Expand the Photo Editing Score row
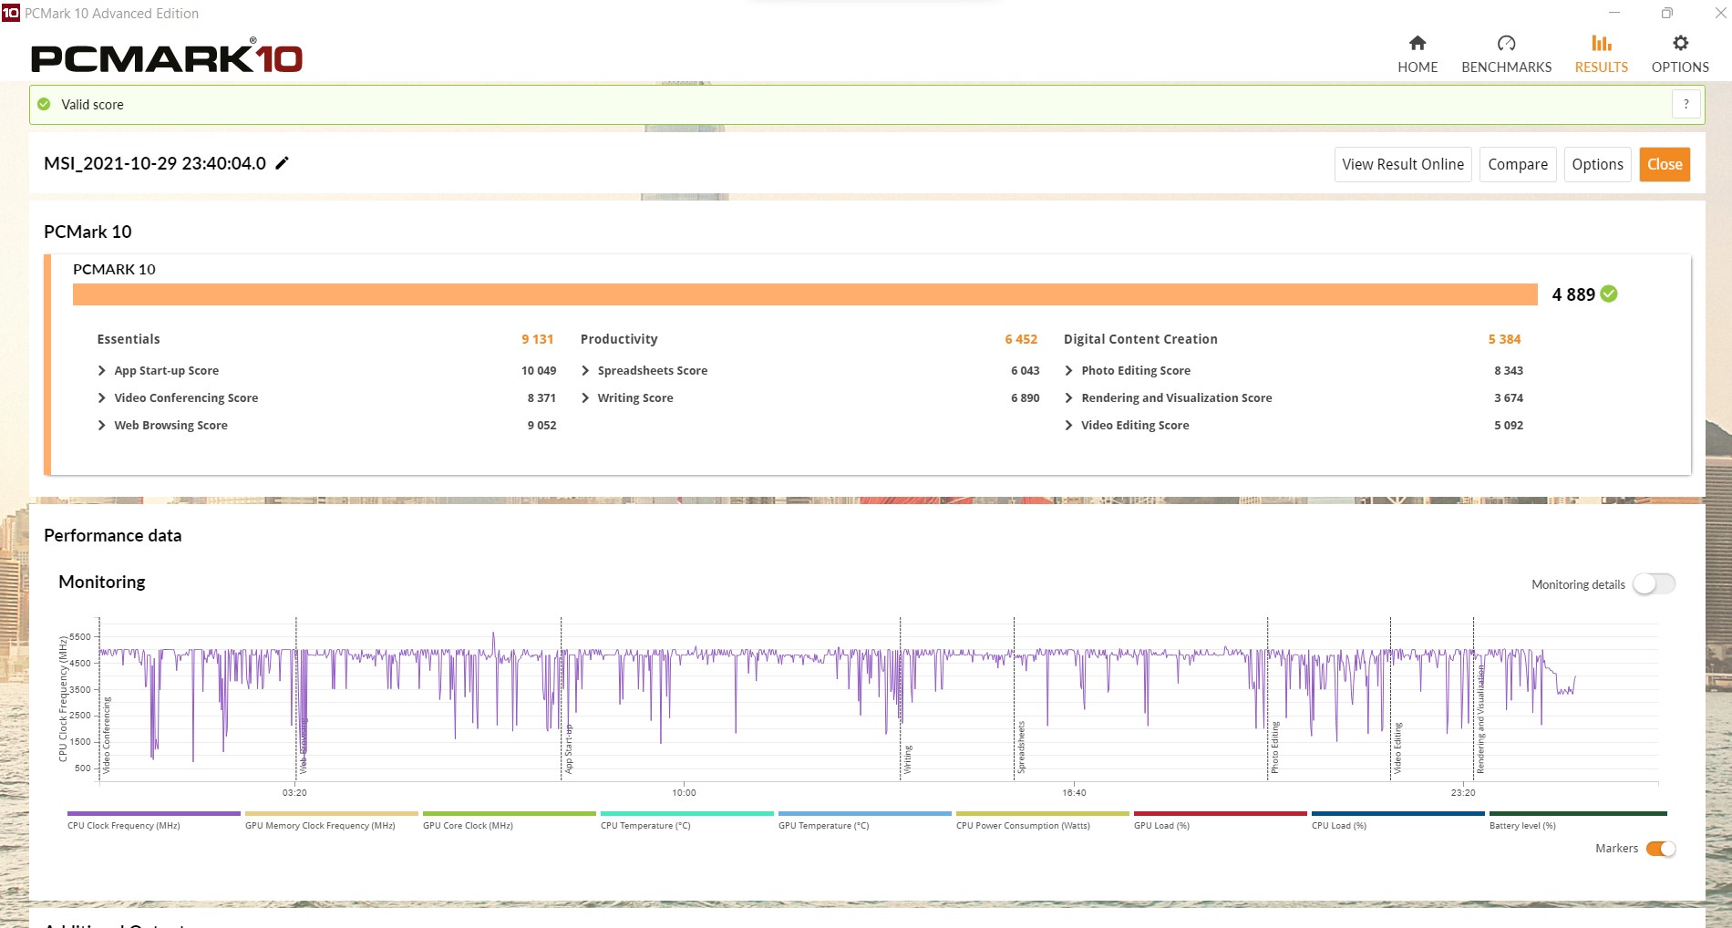This screenshot has width=1732, height=928. tap(1068, 371)
